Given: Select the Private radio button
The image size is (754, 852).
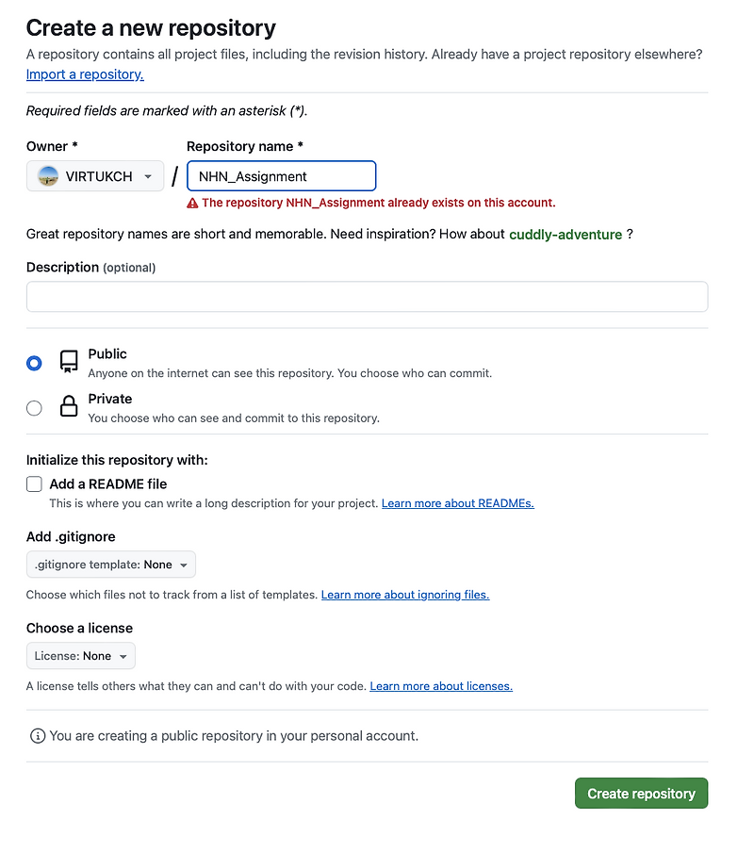Looking at the screenshot, I should (35, 408).
